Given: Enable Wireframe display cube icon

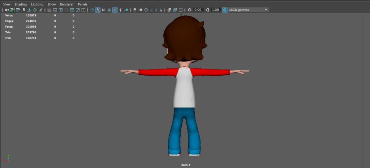Looking at the screenshot, I should coord(92,10).
